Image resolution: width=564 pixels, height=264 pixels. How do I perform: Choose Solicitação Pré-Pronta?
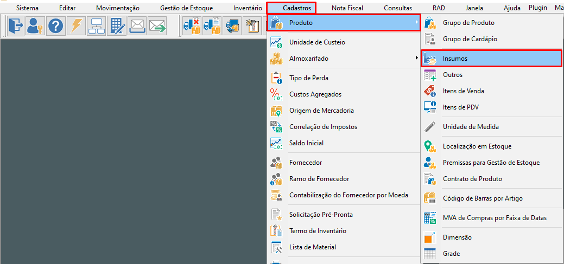point(344,215)
